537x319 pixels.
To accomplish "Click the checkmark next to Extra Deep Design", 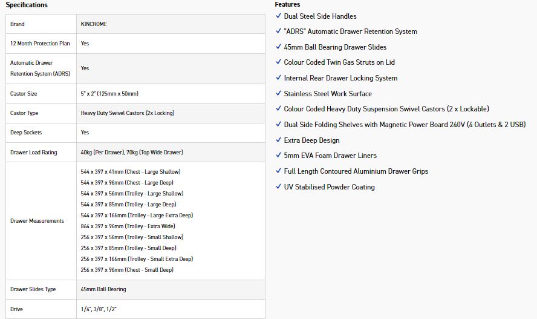I will click(x=278, y=140).
